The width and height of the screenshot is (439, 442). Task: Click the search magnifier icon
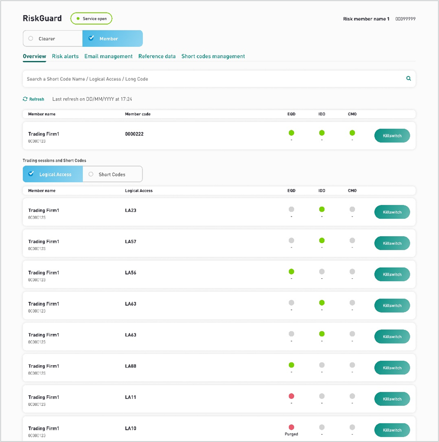(x=408, y=78)
